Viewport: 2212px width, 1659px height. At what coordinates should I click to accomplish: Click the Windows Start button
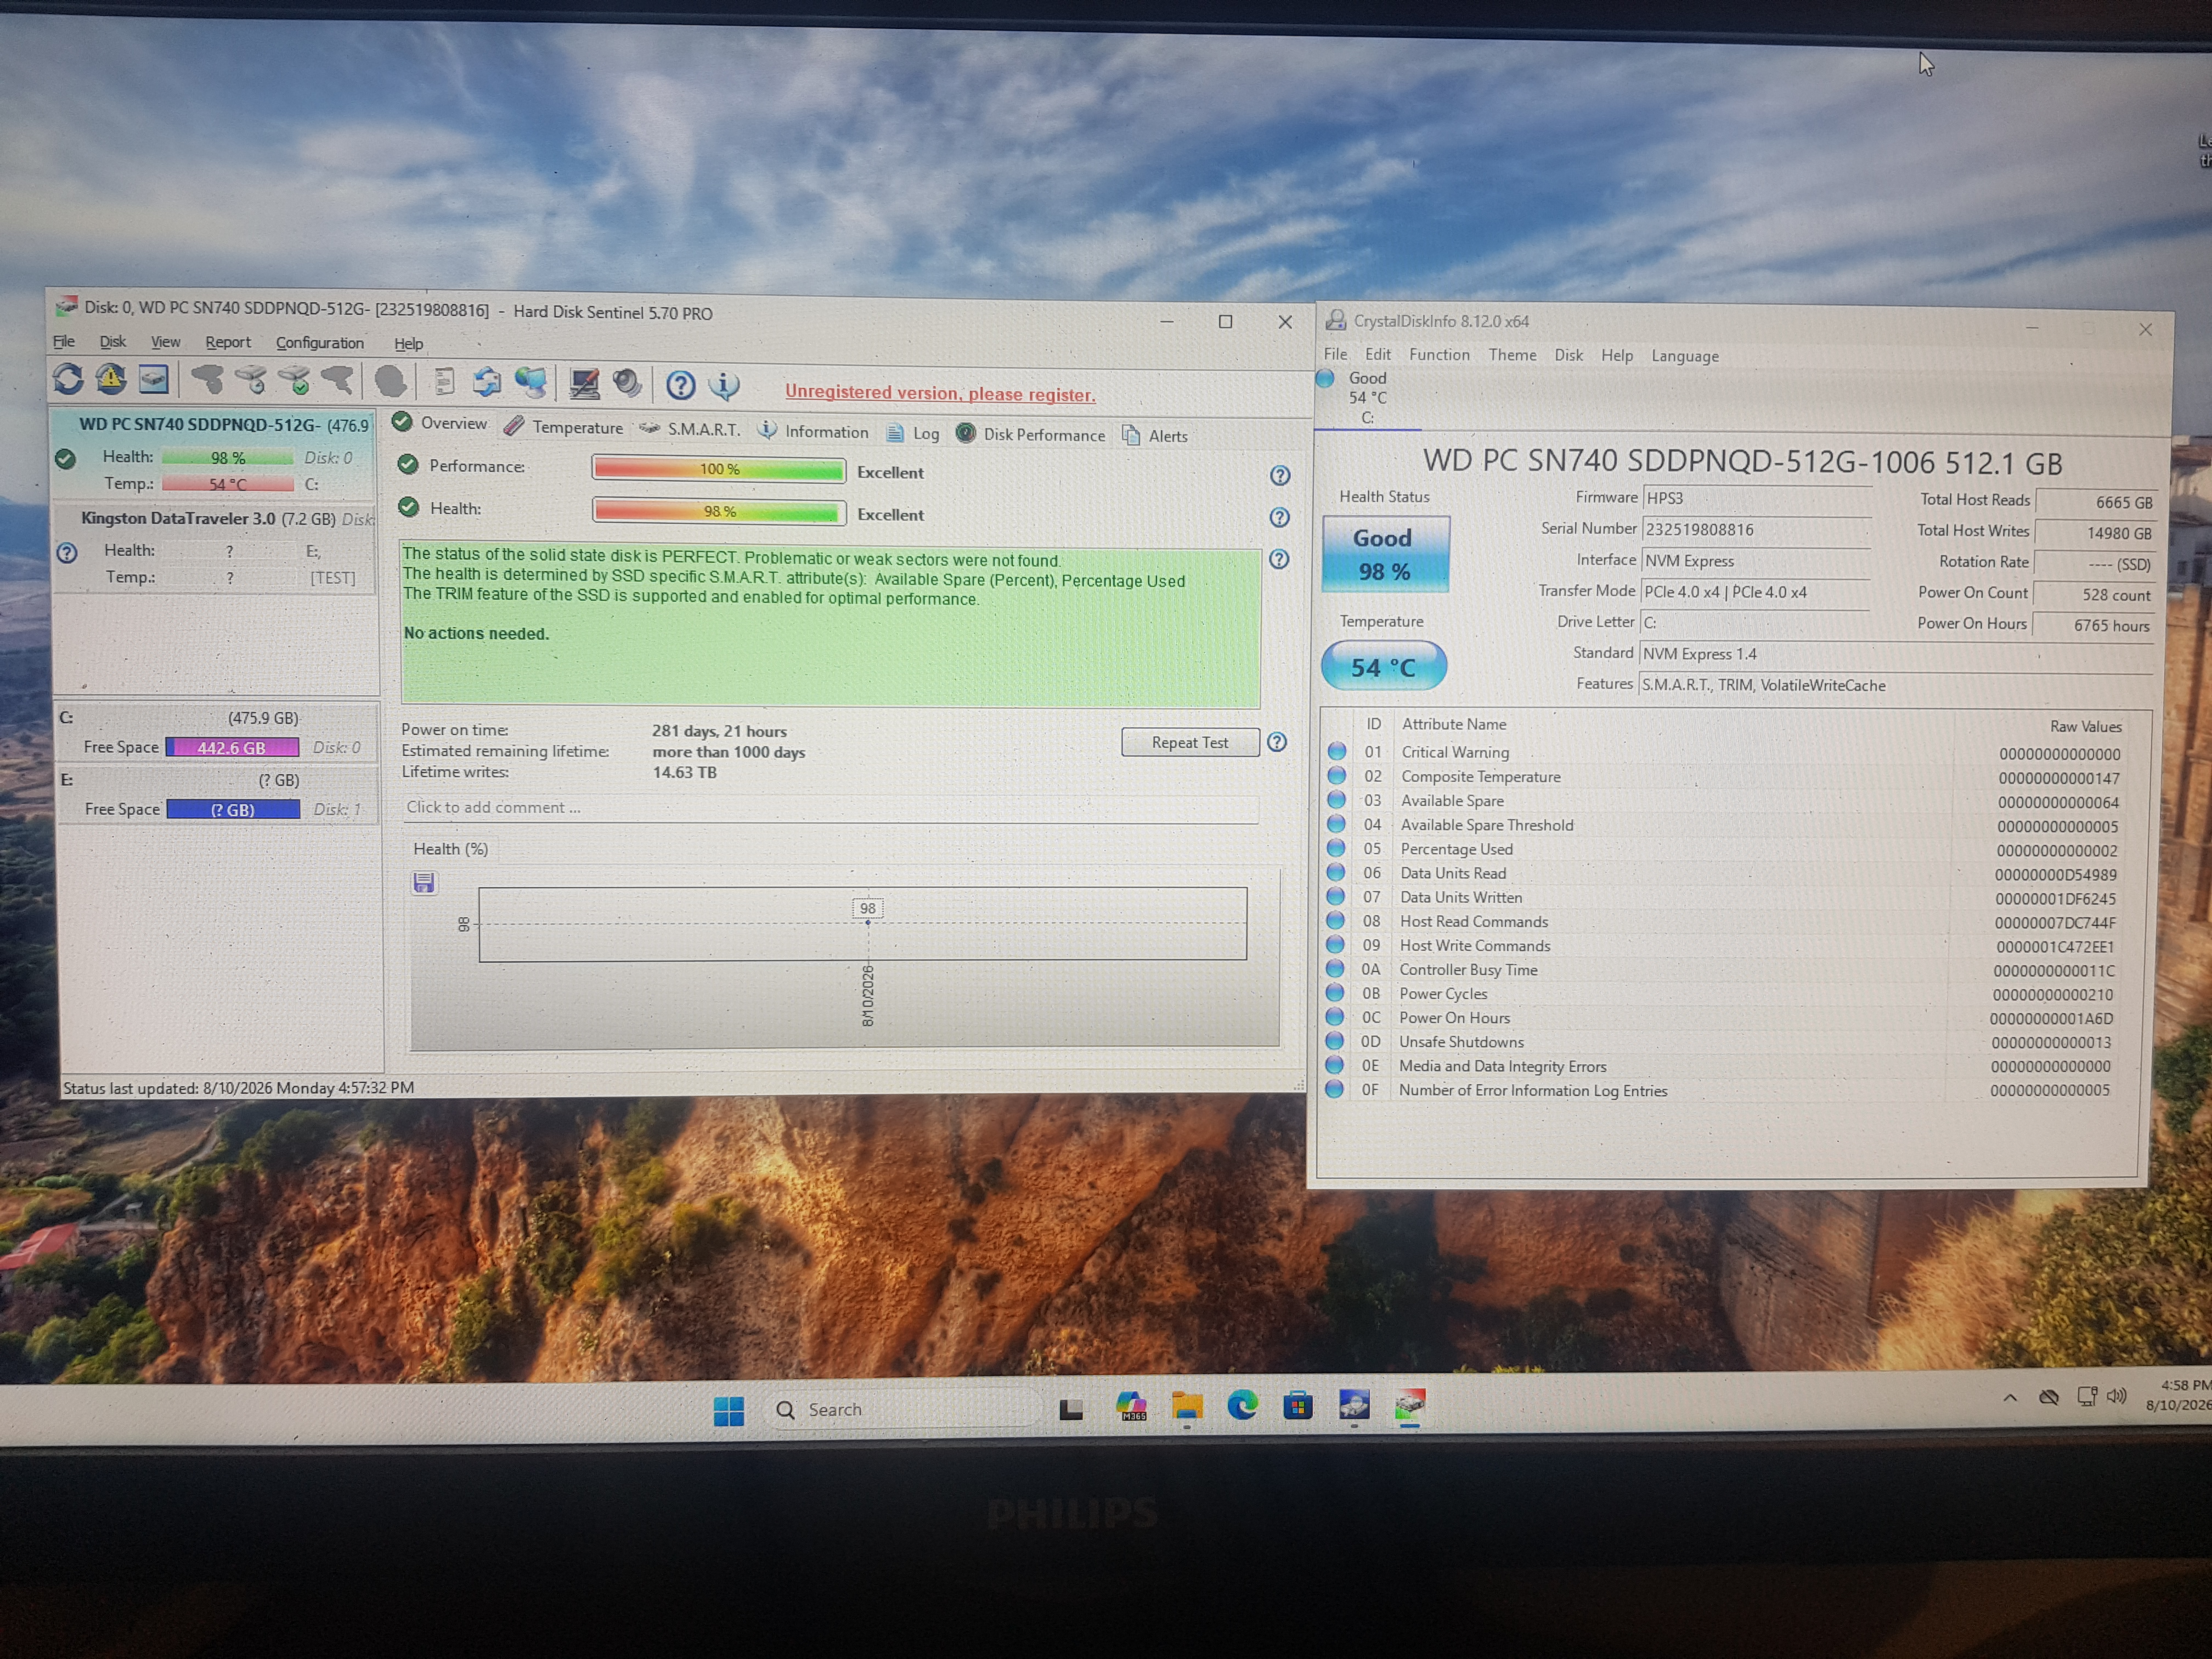tap(729, 1411)
